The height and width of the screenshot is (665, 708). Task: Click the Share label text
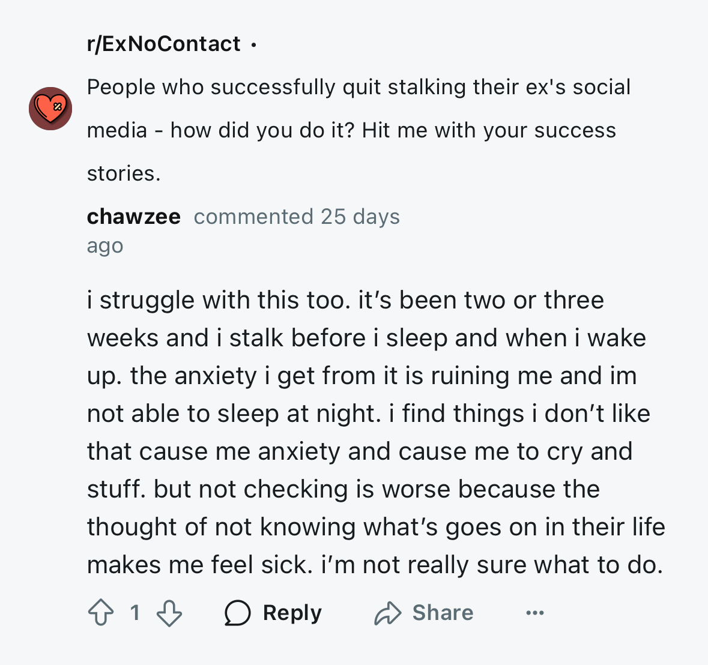tap(443, 613)
